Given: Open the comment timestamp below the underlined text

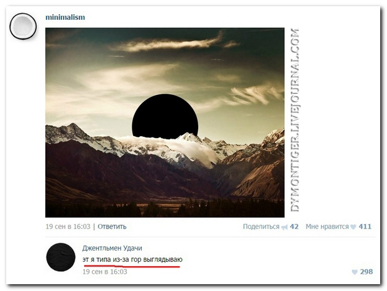Looking at the screenshot, I should pos(105,272).
